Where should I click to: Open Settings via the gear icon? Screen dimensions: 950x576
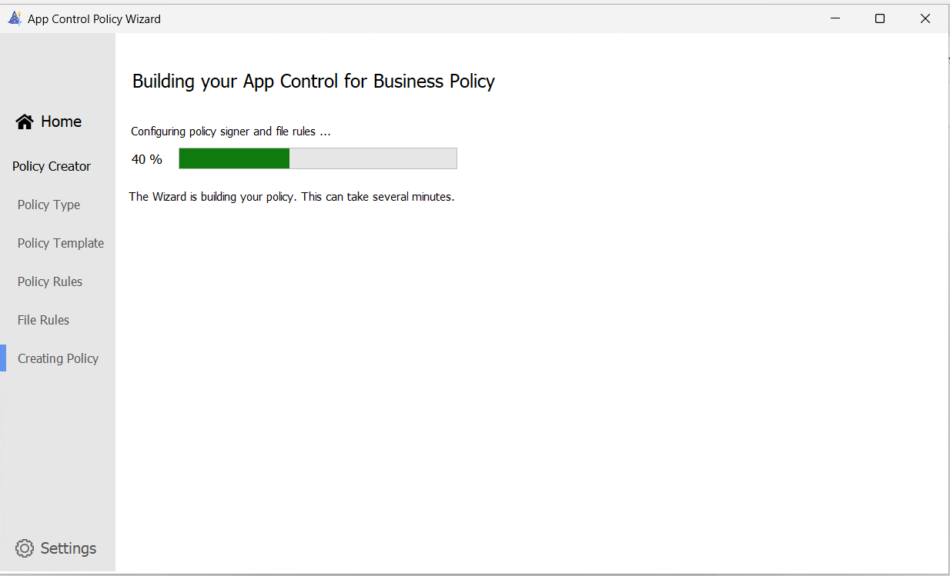pos(25,548)
